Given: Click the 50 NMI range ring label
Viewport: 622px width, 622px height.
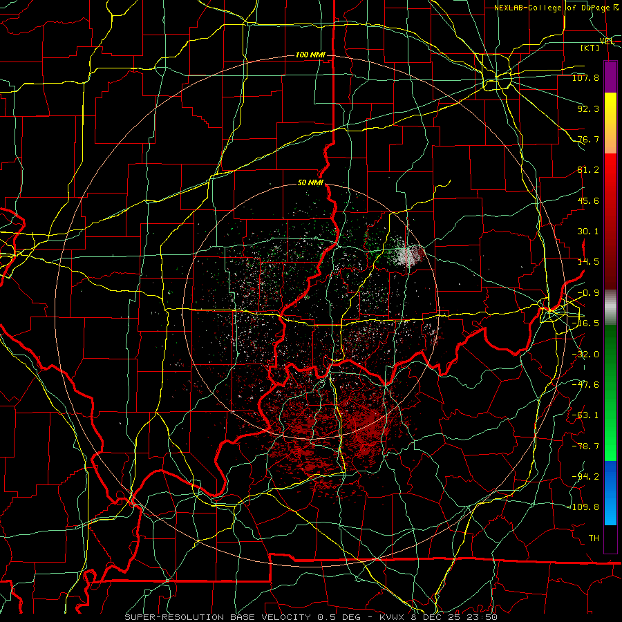Looking at the screenshot, I should pos(310,183).
